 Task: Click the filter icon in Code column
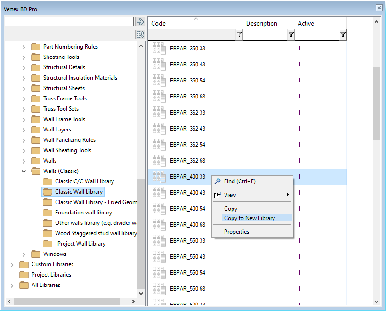(x=239, y=34)
